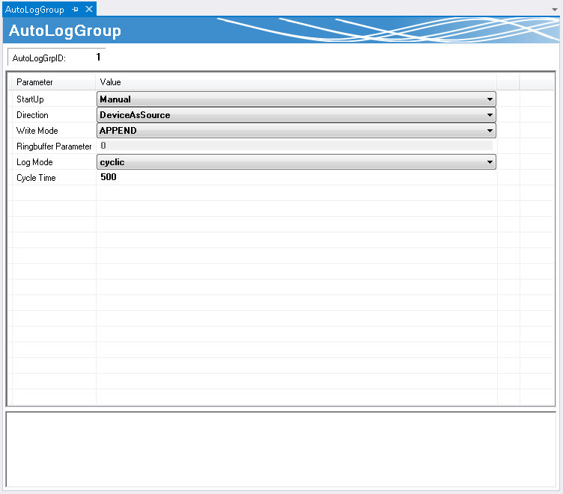Click the AutoLogGrpID value 1

98,57
